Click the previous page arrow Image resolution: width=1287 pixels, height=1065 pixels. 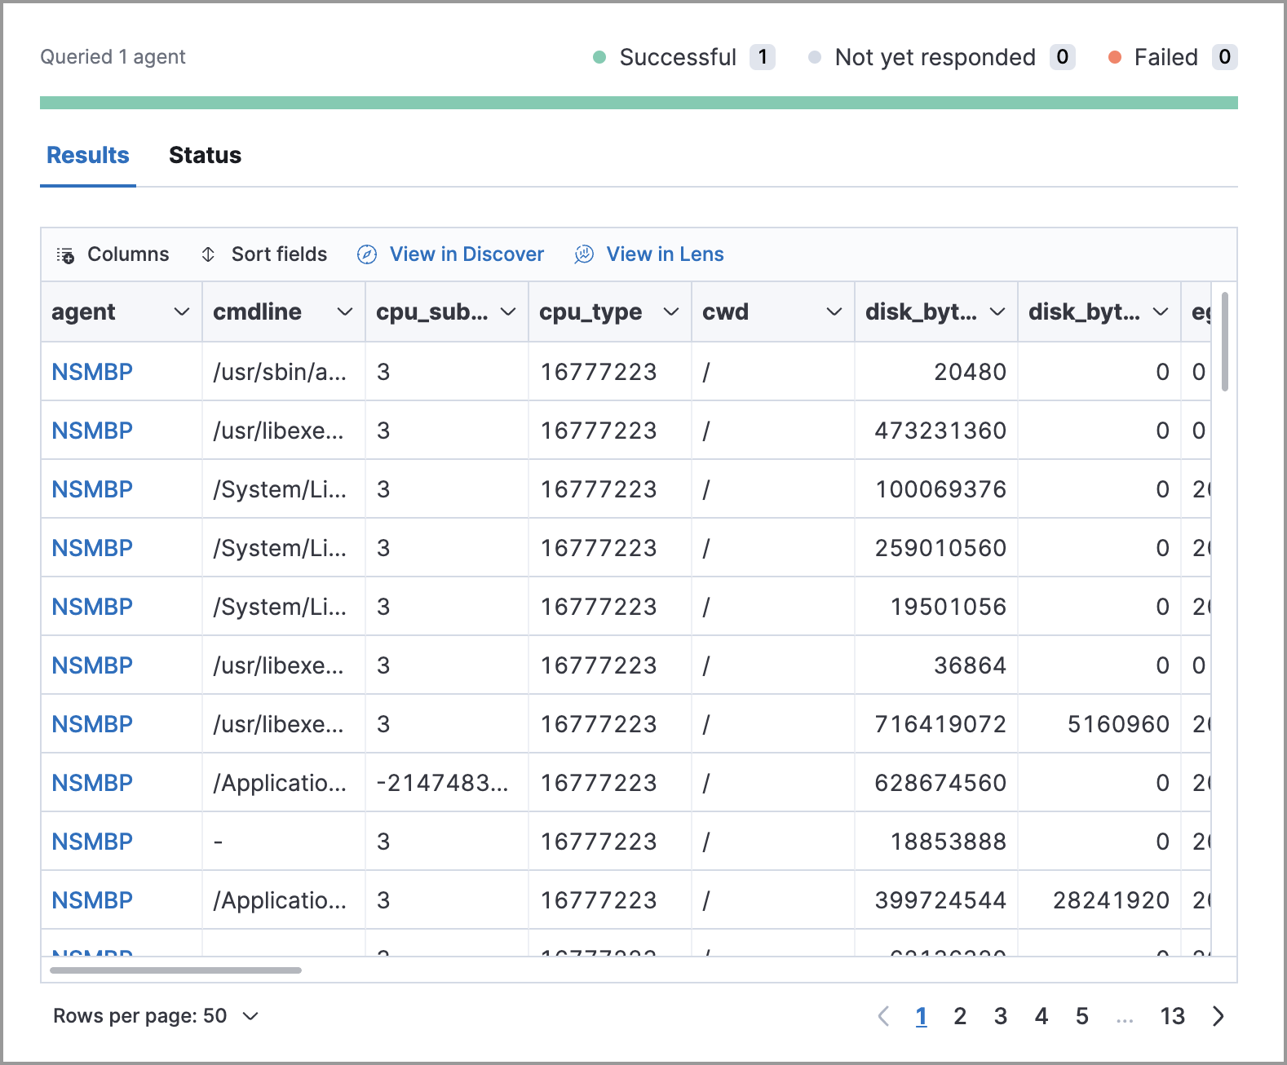point(883,1016)
